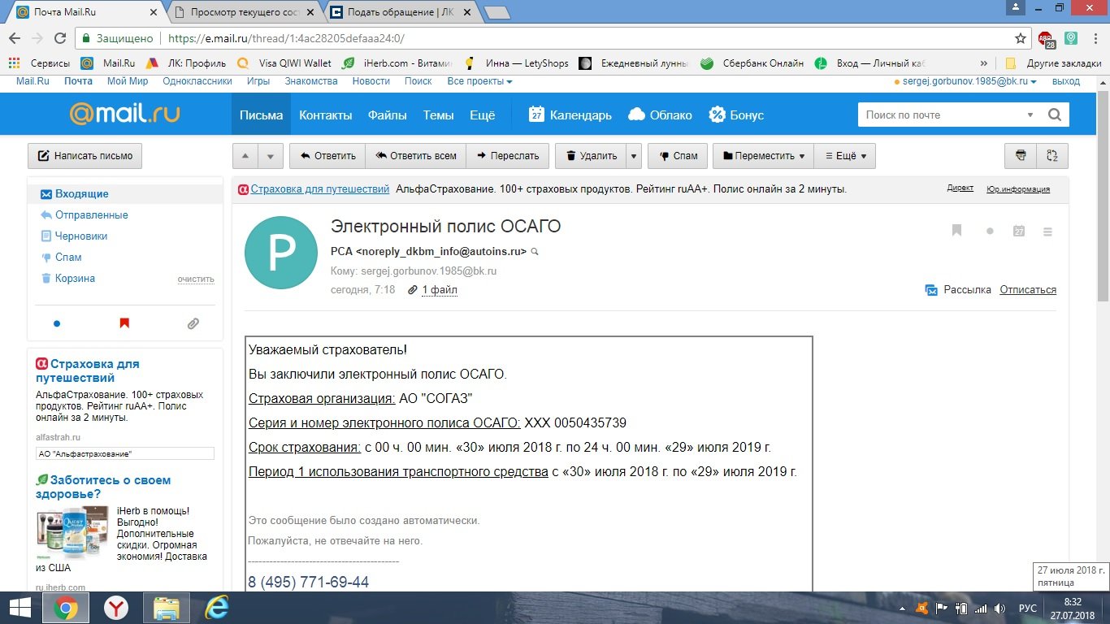The image size is (1110, 624).
Task: Open File Explorer from taskbar
Action: [x=167, y=608]
